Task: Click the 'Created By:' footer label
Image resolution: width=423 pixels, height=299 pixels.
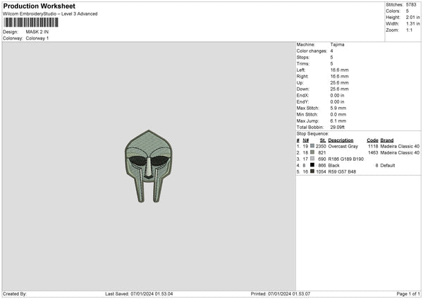Action: 15,293
